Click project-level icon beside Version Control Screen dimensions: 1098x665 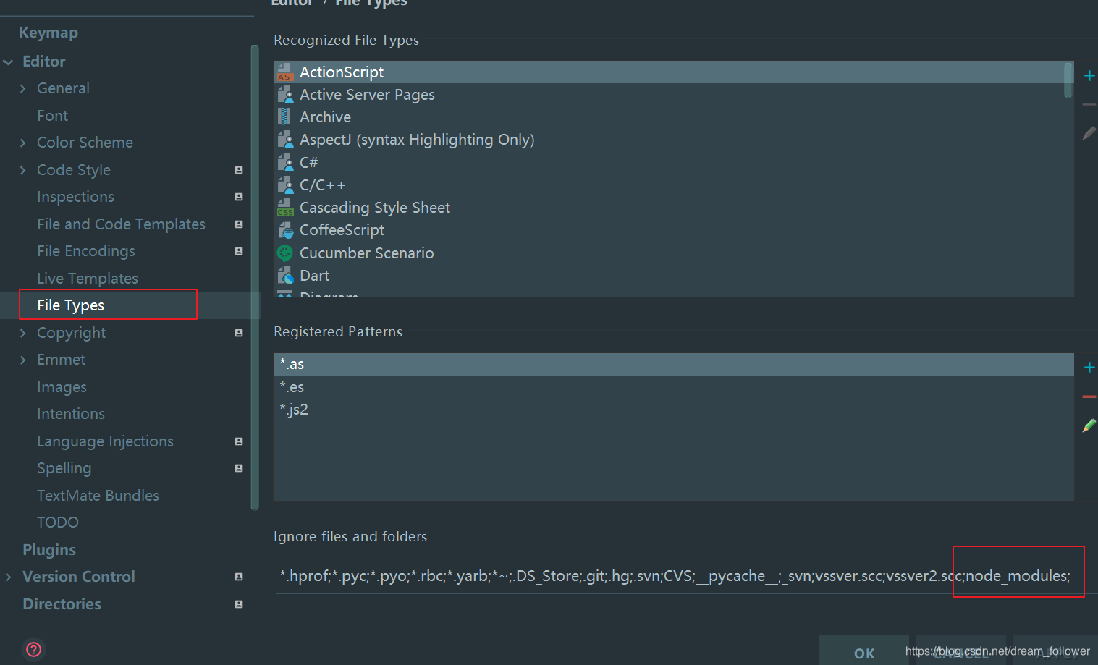[x=239, y=577]
